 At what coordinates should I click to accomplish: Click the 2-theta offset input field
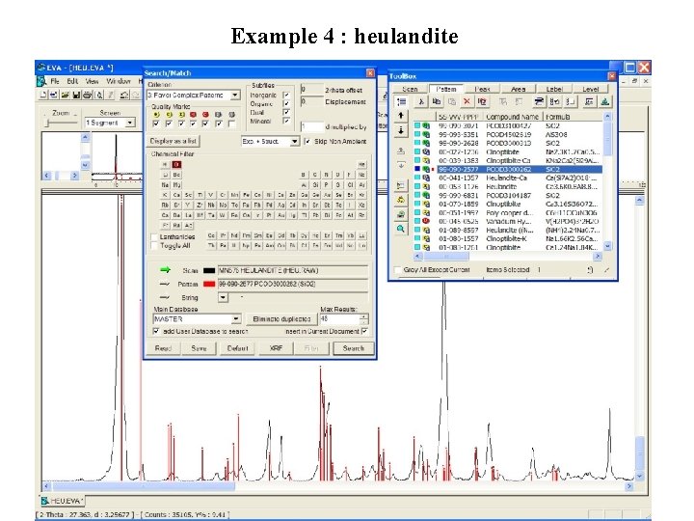click(311, 90)
